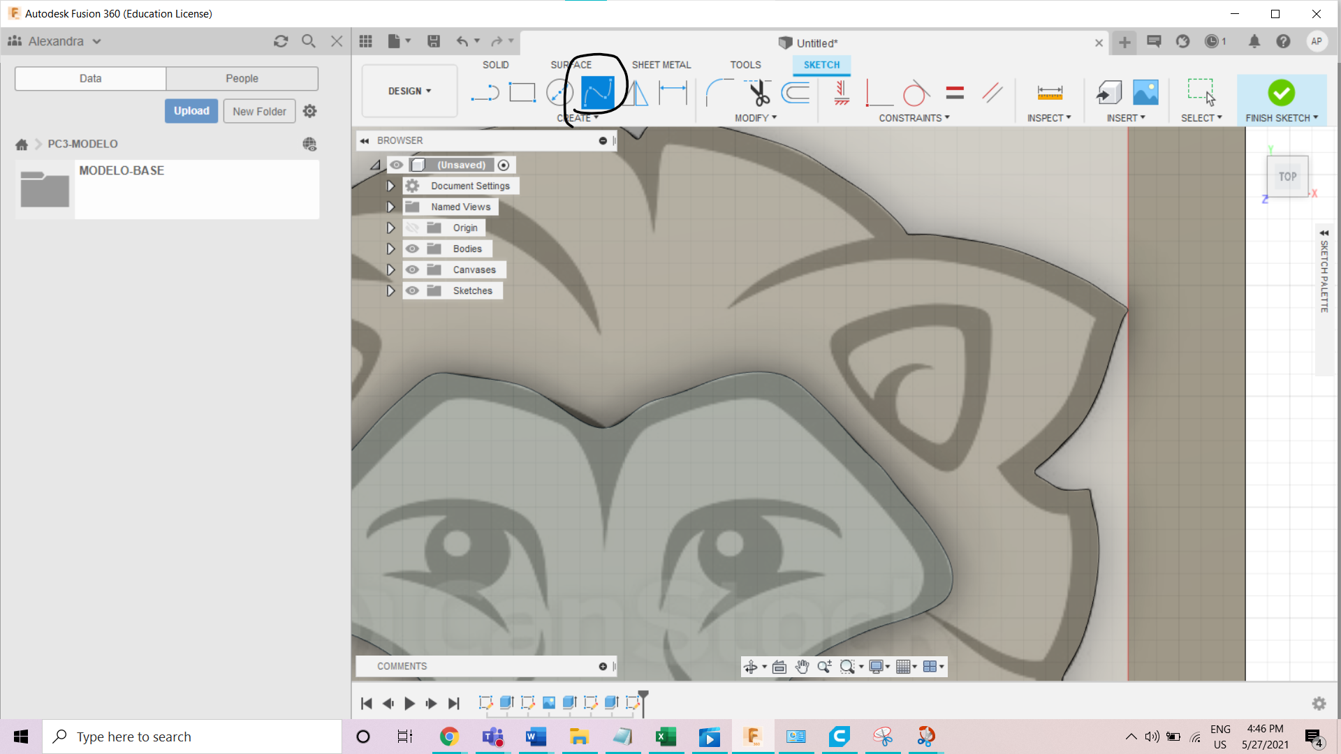
Task: Expand the Sketches node
Action: point(390,290)
